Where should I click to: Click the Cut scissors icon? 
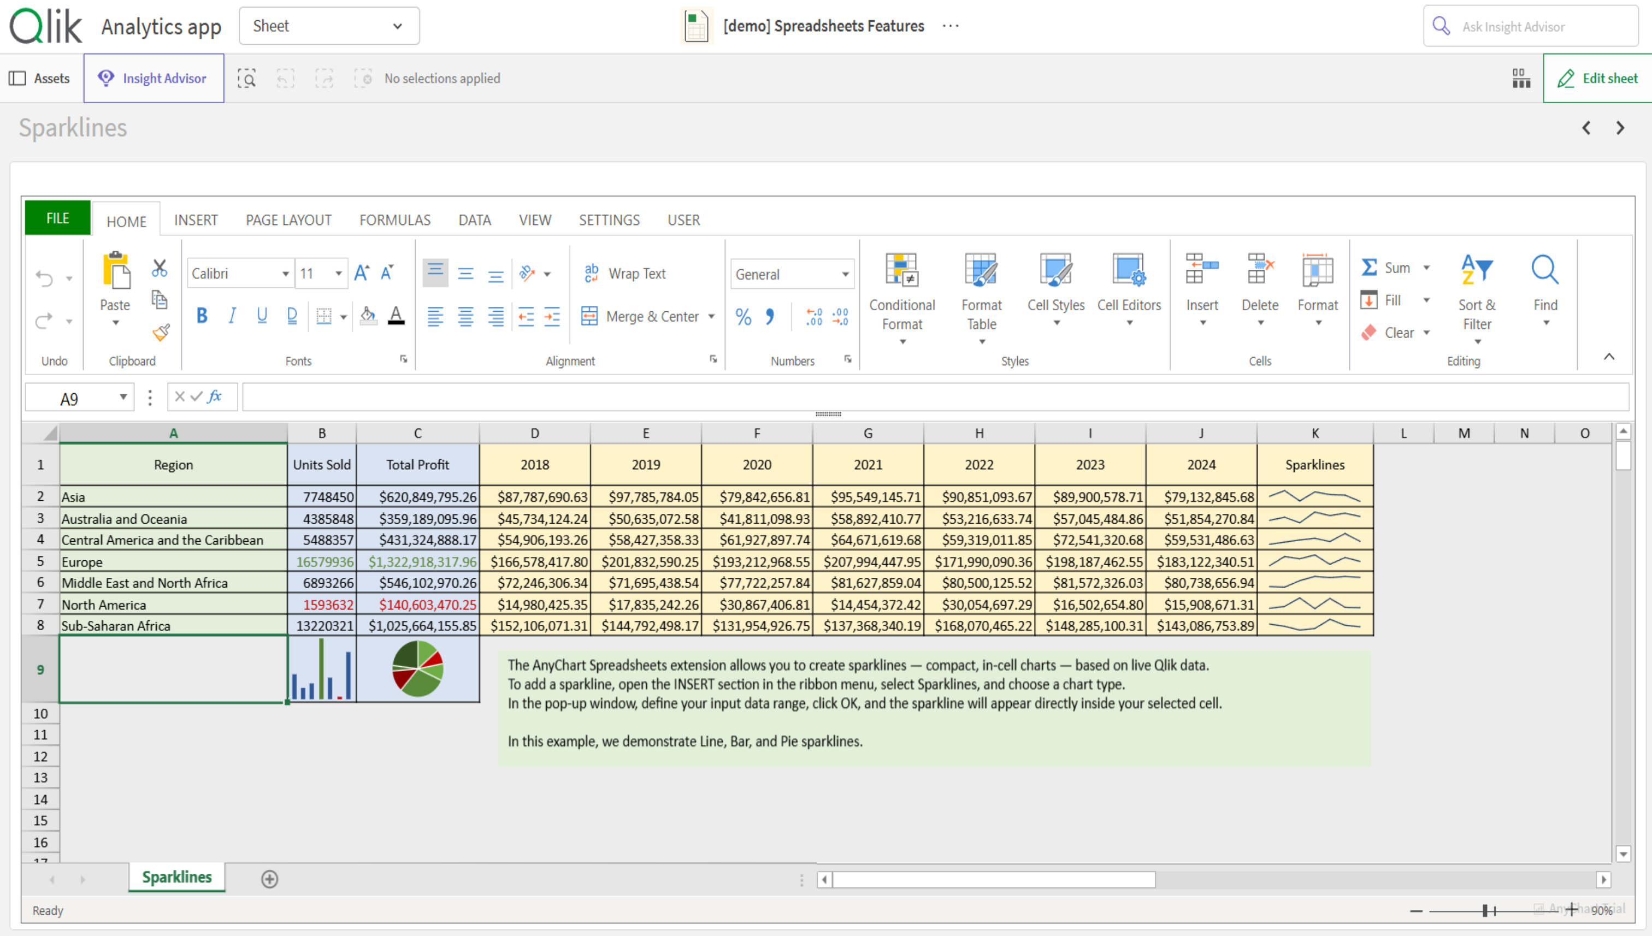point(160,268)
